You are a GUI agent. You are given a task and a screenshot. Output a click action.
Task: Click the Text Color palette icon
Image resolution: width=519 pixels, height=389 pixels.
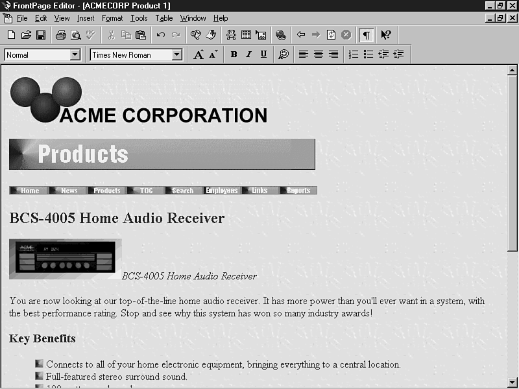click(x=284, y=54)
